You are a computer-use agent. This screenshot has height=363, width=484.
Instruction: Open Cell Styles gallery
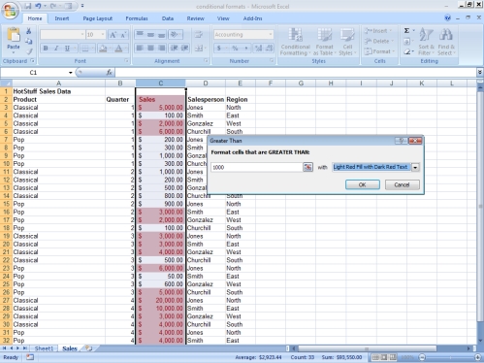[x=347, y=42]
